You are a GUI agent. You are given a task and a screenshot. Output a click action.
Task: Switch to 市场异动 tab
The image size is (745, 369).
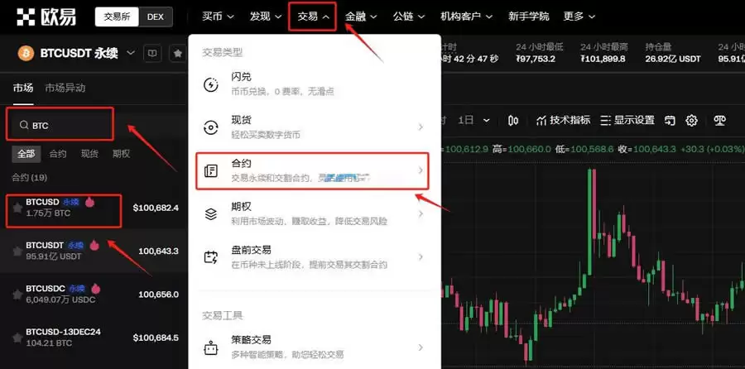point(65,88)
